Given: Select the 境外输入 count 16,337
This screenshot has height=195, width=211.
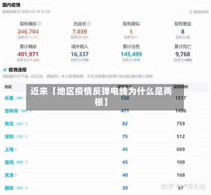Looking at the screenshot, I should pyautogui.click(x=80, y=54).
